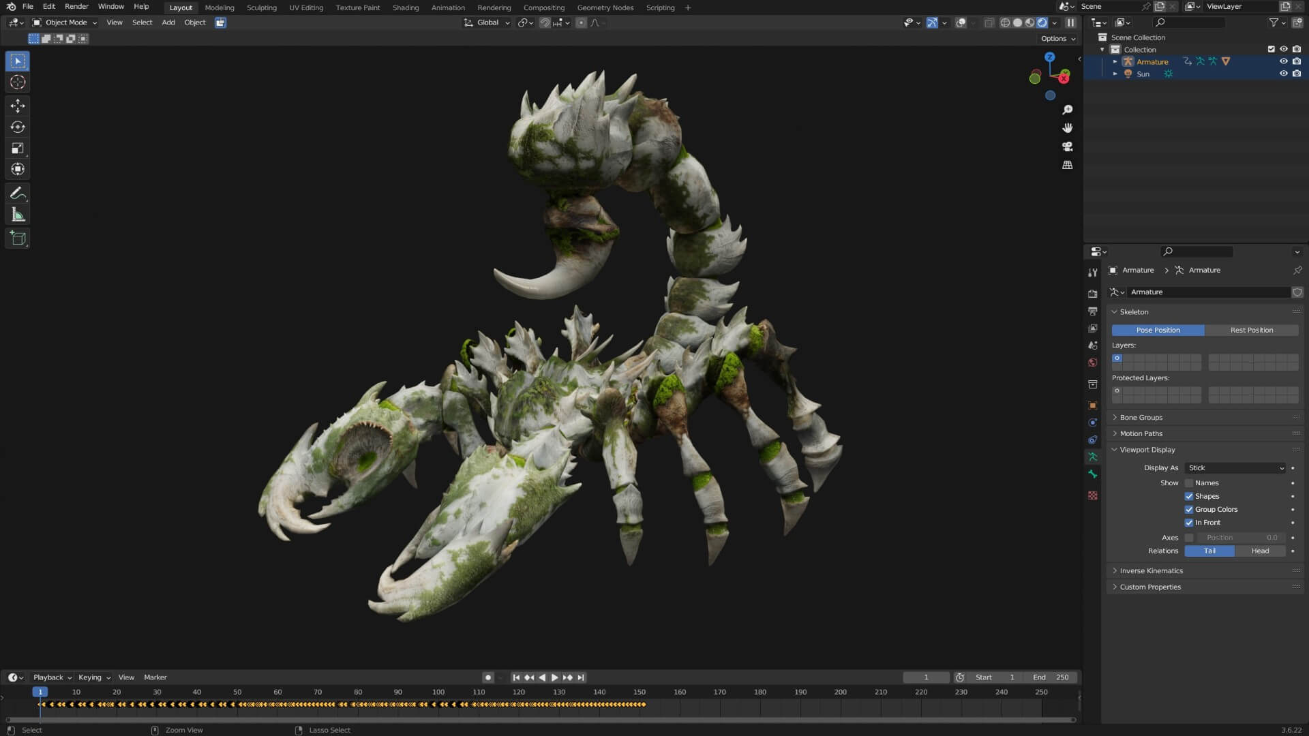Image resolution: width=1309 pixels, height=736 pixels.
Task: Expand the Bone Groups panel
Action: click(x=1141, y=418)
